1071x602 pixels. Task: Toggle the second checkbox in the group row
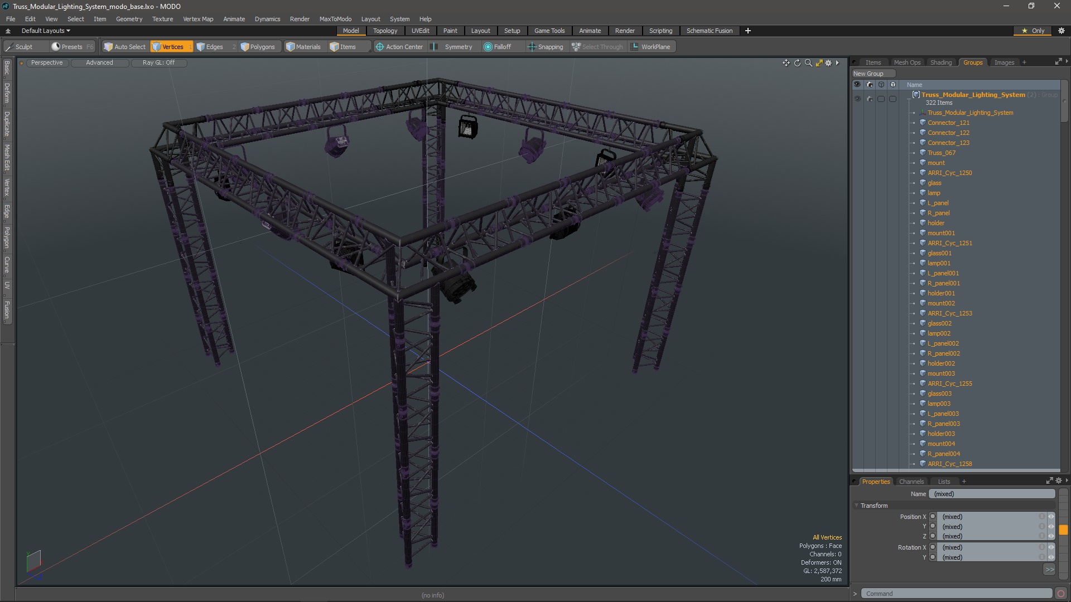(x=893, y=99)
